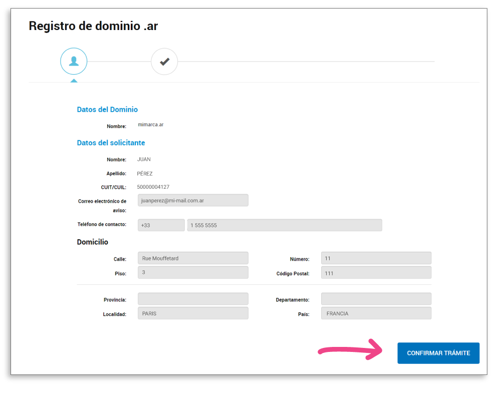The image size is (491, 409).
Task: Click the Domicilio section heading
Action: coord(92,242)
